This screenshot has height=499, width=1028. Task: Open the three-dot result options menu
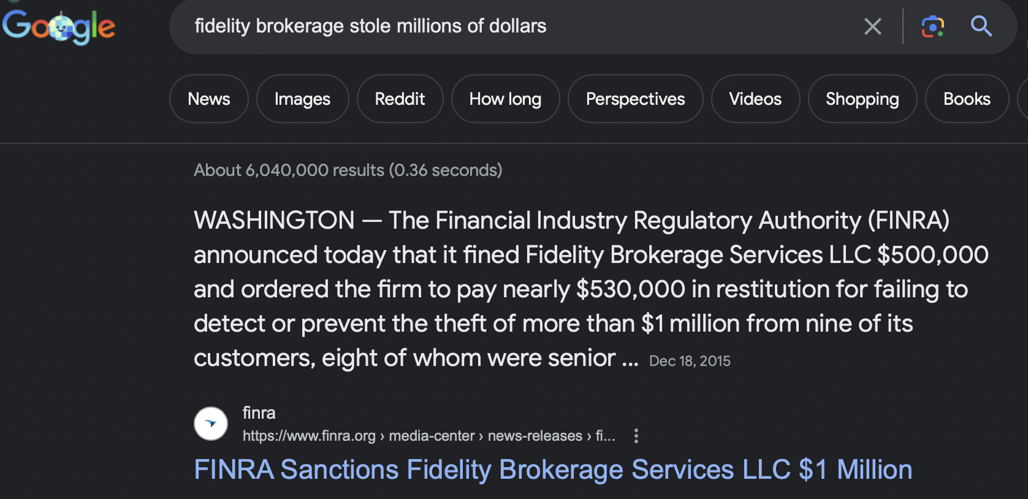pyautogui.click(x=636, y=436)
